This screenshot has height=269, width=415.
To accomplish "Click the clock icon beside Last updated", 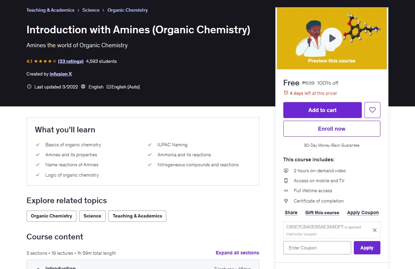I will [29, 87].
